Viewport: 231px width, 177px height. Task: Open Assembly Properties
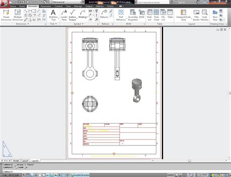pos(133,15)
